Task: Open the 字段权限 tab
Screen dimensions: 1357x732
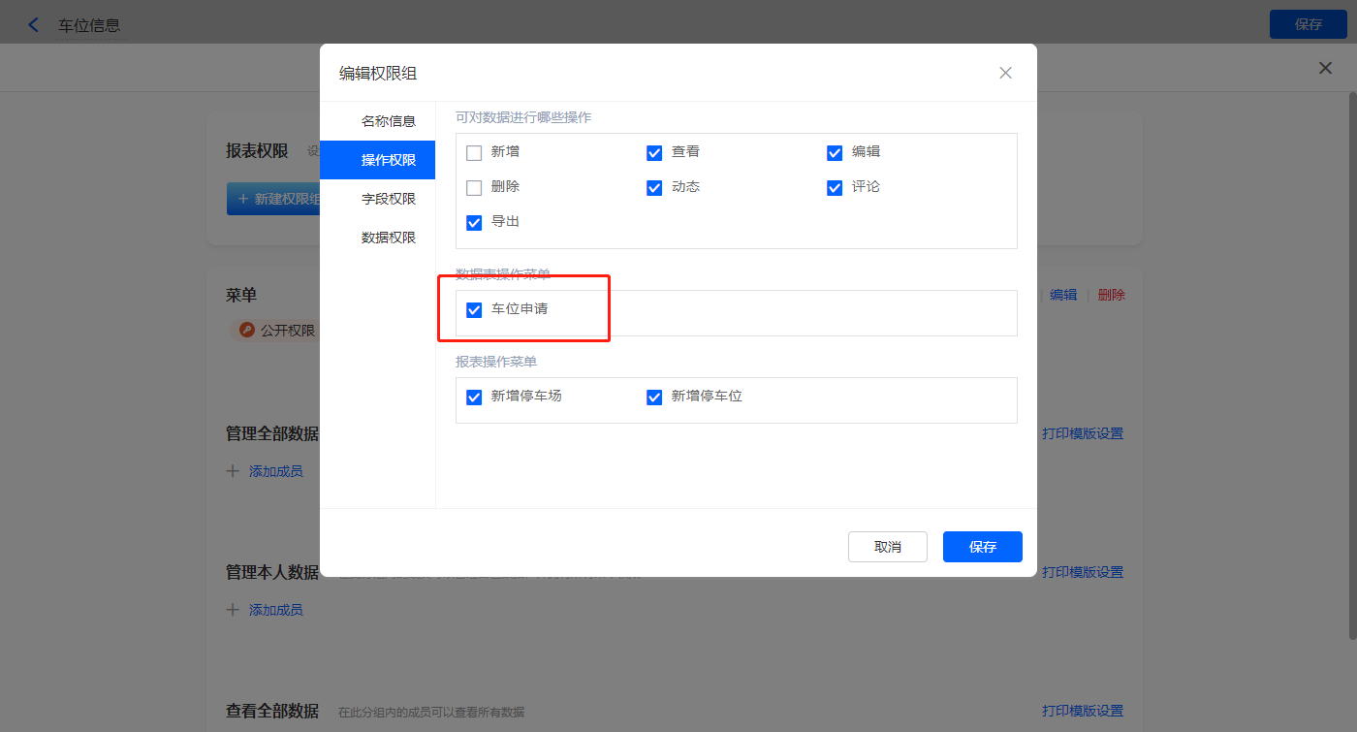Action: (388, 199)
